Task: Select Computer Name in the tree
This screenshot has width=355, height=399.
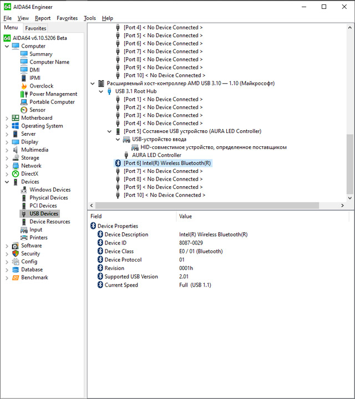Action: (49, 62)
